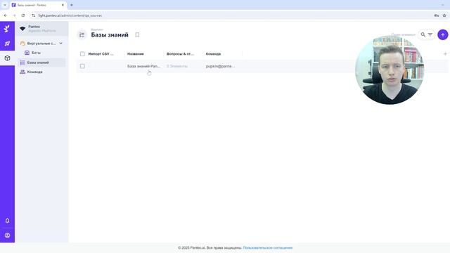Click the browser address bar URL

[x=70, y=15]
